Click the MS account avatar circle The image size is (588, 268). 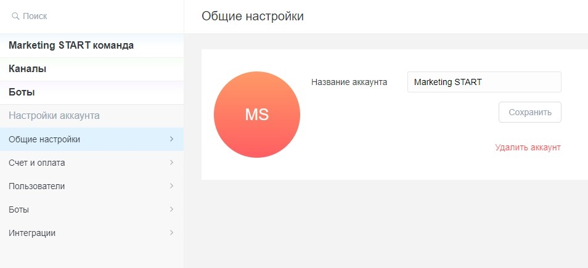(257, 115)
